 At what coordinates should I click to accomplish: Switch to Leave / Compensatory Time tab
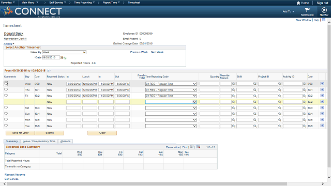tap(39, 141)
